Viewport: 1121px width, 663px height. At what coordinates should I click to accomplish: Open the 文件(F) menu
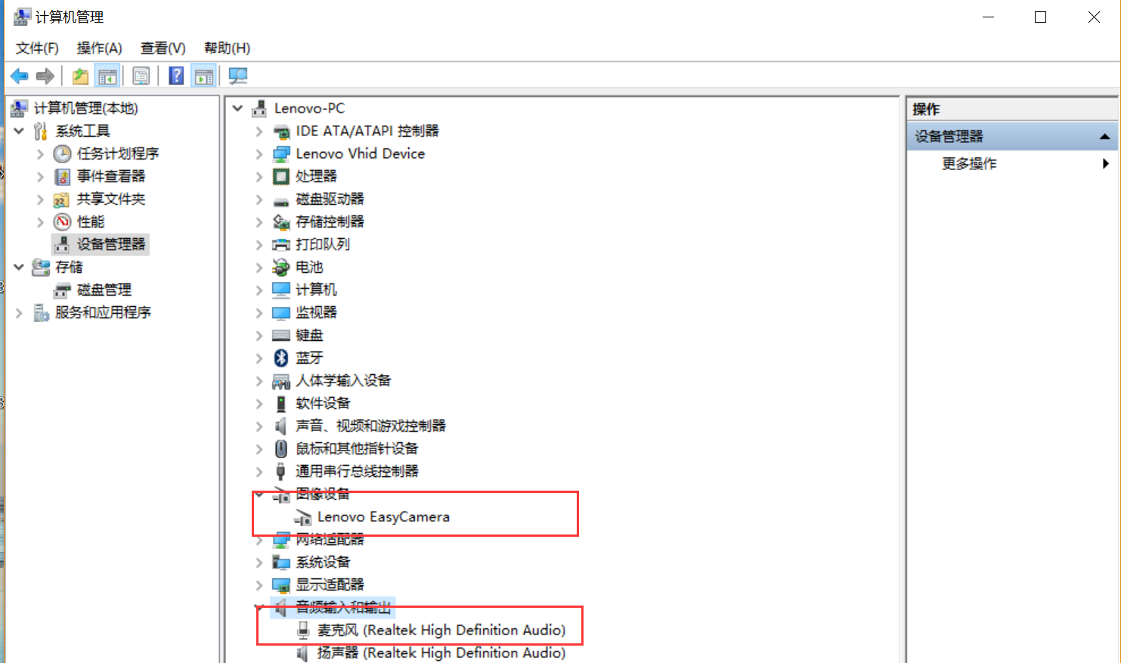coord(37,48)
